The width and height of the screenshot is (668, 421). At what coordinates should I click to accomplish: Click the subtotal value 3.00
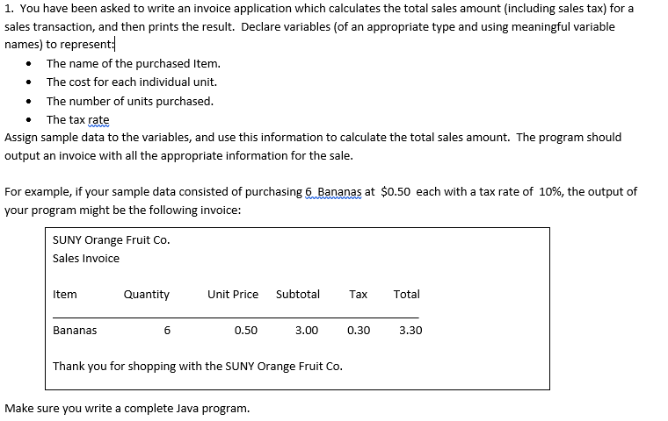(307, 331)
